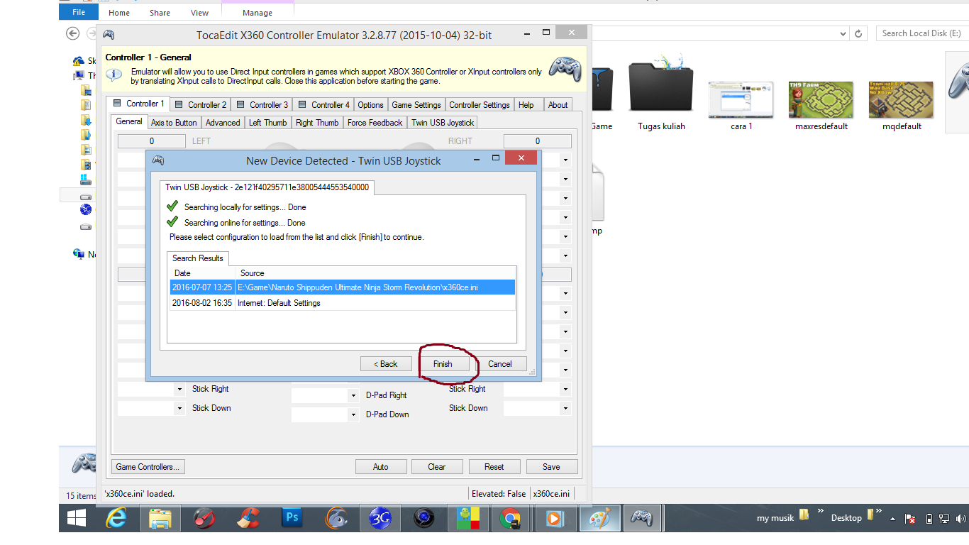Select the Naruto Shippuden x360ce.ini result row
969x545 pixels.
[343, 287]
